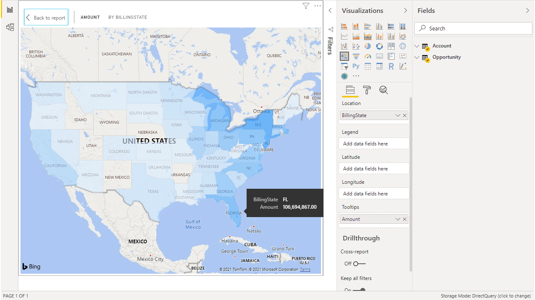Screen dimensions: 535x300
Task: Choose the funnel chart visual
Action: 356,56
